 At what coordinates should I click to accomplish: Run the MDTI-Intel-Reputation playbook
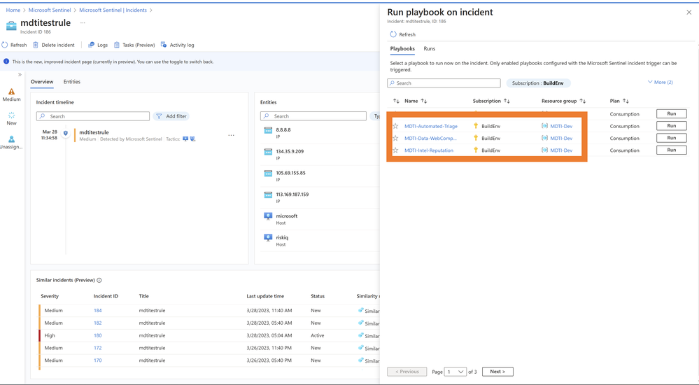[x=671, y=150]
